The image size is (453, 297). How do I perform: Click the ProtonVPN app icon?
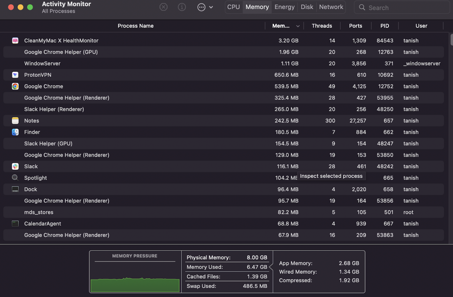pos(15,75)
